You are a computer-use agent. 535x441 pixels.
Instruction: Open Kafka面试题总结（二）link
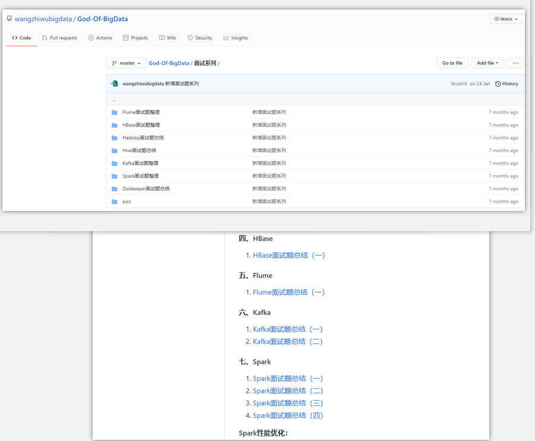coord(287,342)
